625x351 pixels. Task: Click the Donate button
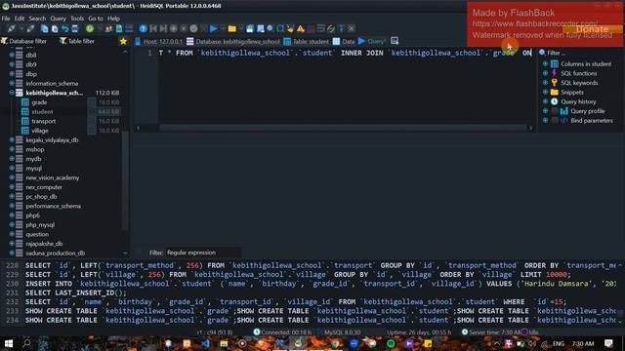tap(592, 29)
